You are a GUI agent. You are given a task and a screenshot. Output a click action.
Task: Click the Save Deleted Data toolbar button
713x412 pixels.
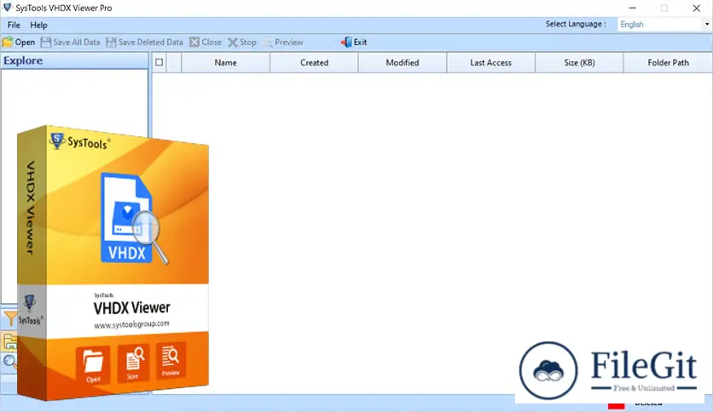145,43
